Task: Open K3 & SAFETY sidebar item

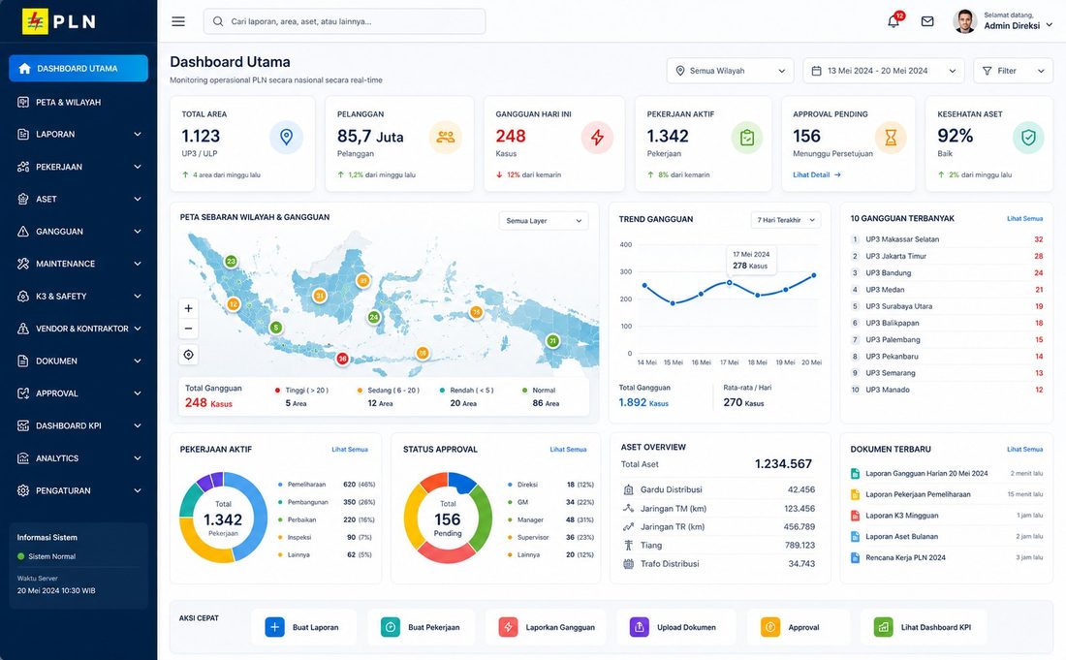Action: point(78,297)
